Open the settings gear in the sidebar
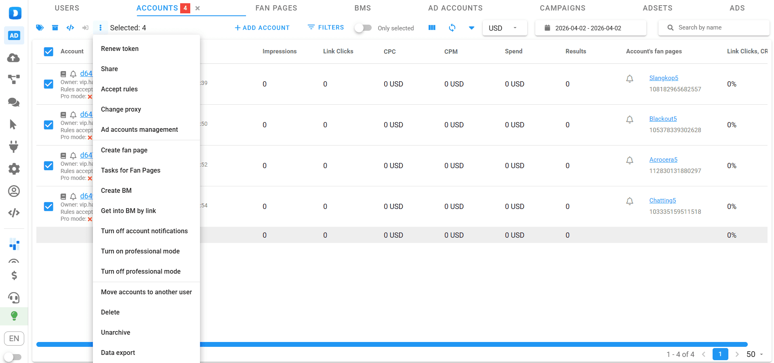774x363 pixels. point(14,169)
